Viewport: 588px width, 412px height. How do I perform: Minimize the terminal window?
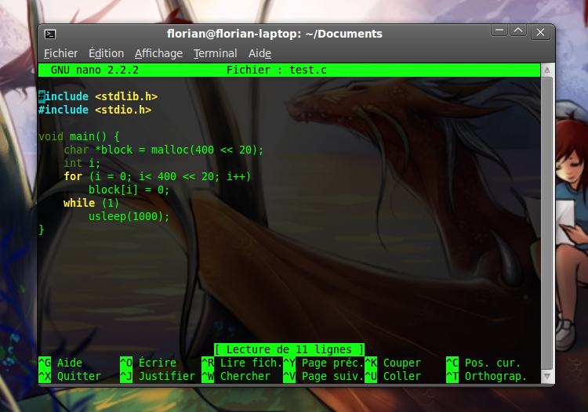pos(499,31)
